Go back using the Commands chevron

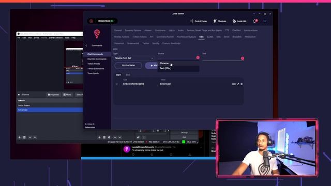[x=86, y=45]
